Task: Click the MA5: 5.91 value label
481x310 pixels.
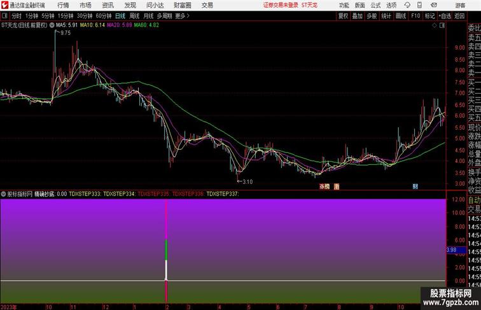Action: (67, 25)
